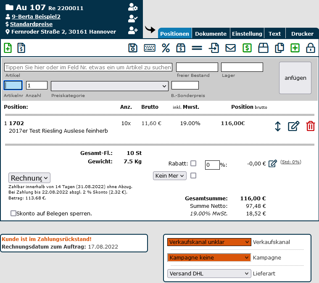This screenshot has width=319, height=283.
Task: Switch to the Dokumente tab
Action: coord(211,34)
